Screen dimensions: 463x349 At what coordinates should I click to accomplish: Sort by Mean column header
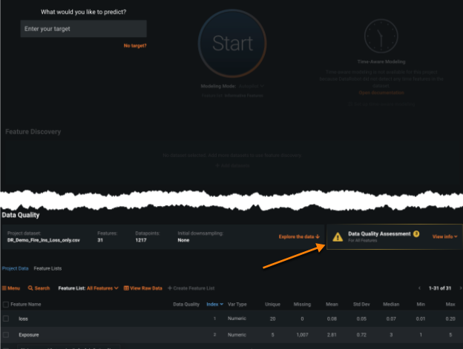tap(332, 305)
